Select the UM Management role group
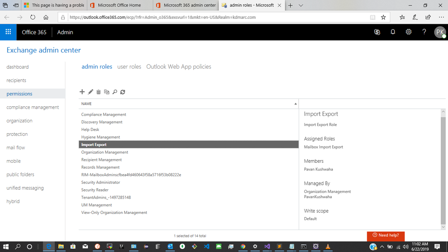Screen dimensions: 448x252 188,205
